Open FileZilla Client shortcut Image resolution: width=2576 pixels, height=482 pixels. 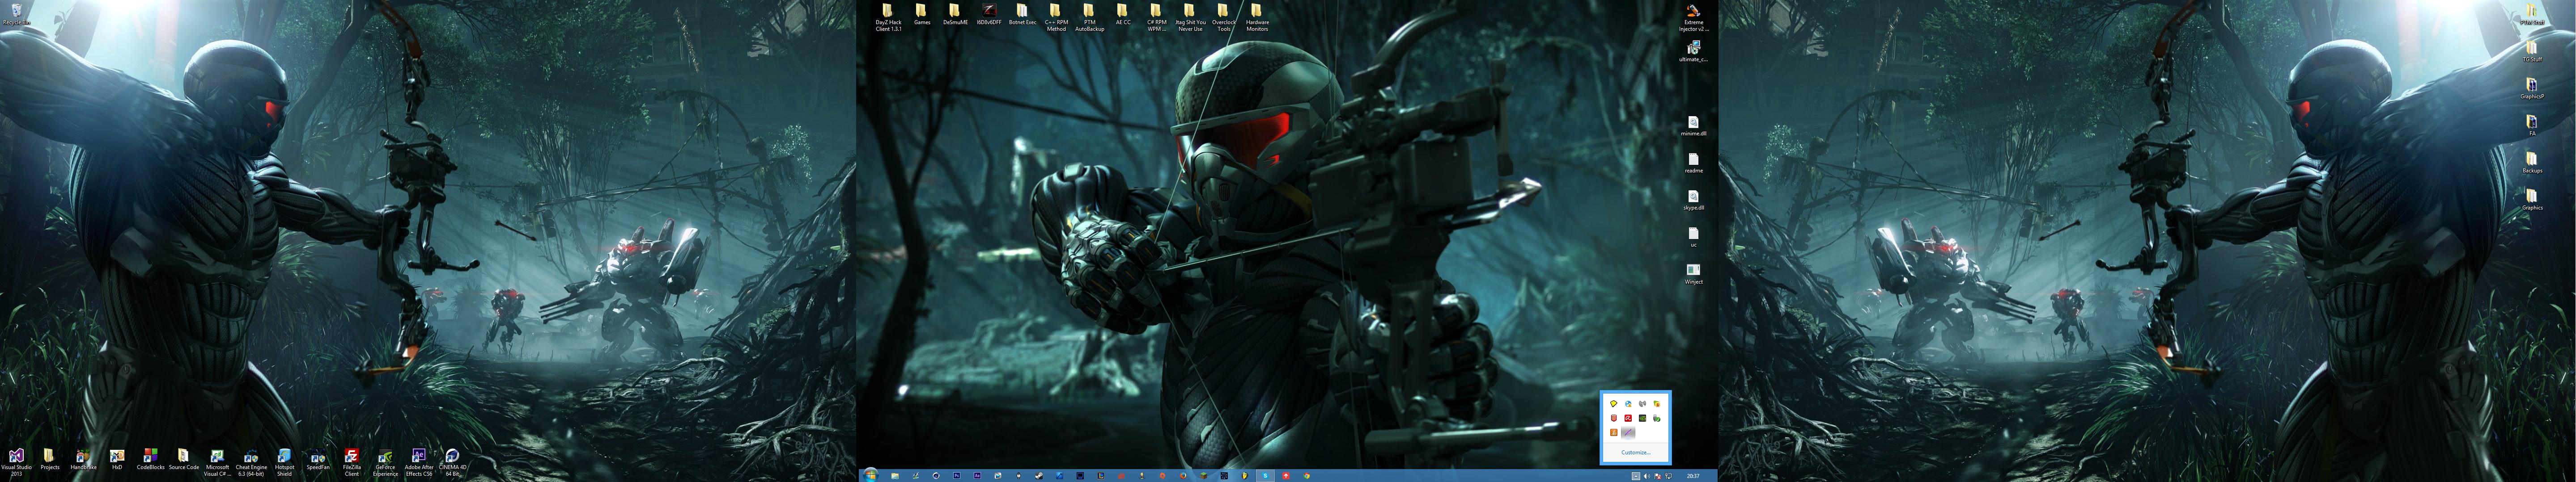pos(351,462)
